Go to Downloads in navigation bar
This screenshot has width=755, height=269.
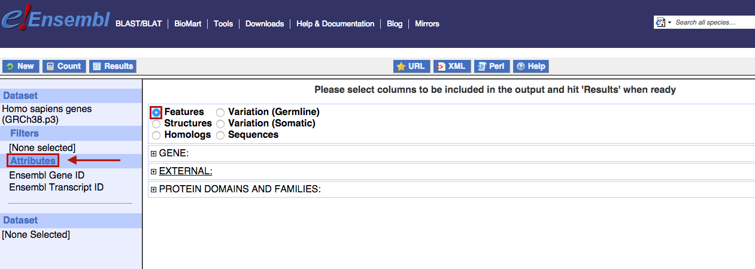point(264,24)
